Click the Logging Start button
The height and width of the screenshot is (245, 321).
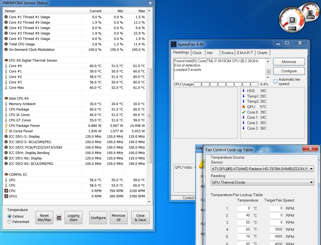73,218
